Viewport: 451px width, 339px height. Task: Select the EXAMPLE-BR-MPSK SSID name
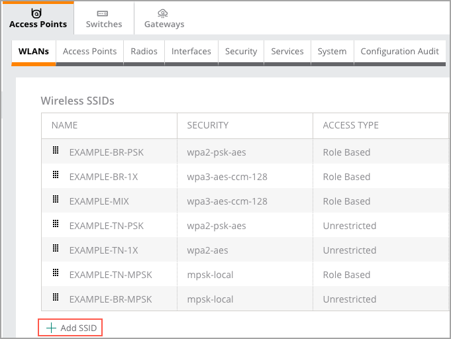pyautogui.click(x=111, y=299)
